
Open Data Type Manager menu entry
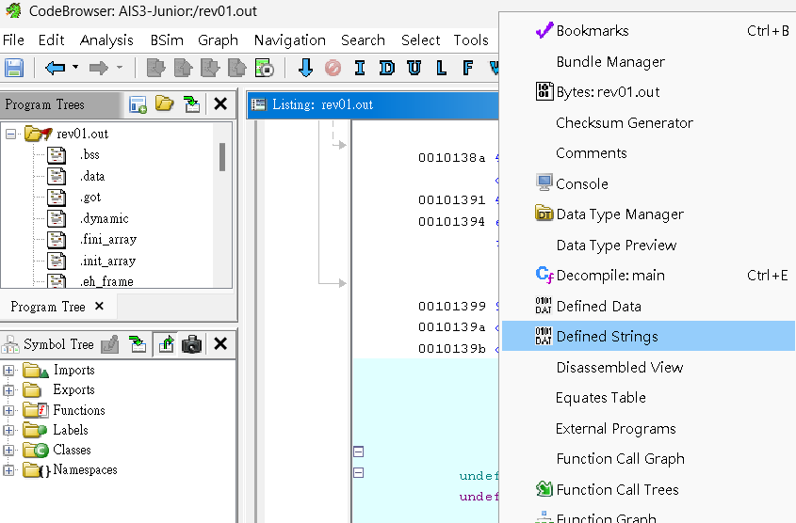pos(648,214)
